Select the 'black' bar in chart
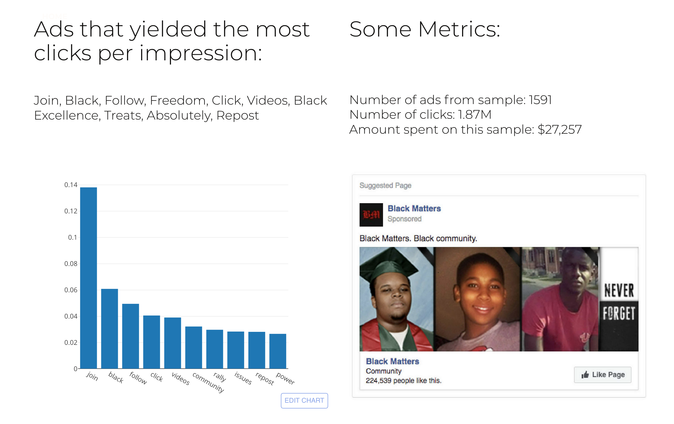This screenshot has height=424, width=674. click(x=110, y=329)
